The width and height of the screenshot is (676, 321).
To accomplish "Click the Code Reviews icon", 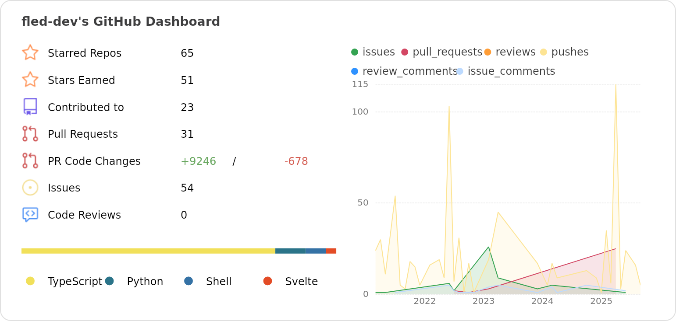I will pyautogui.click(x=30, y=215).
